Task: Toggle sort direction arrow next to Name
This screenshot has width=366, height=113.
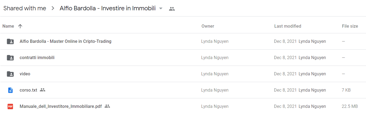Action: click(20, 26)
